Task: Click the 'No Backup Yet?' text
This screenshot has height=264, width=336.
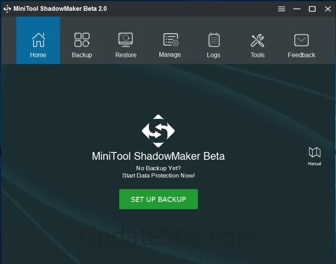Action: [159, 168]
